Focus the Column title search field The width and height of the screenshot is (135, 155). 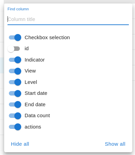click(68, 19)
